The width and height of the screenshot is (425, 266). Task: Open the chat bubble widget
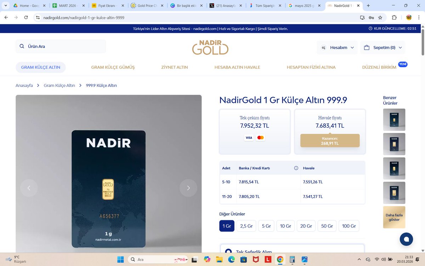(x=406, y=239)
